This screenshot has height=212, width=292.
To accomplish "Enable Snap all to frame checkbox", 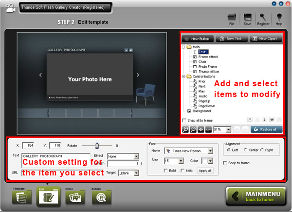I will point(183,120).
